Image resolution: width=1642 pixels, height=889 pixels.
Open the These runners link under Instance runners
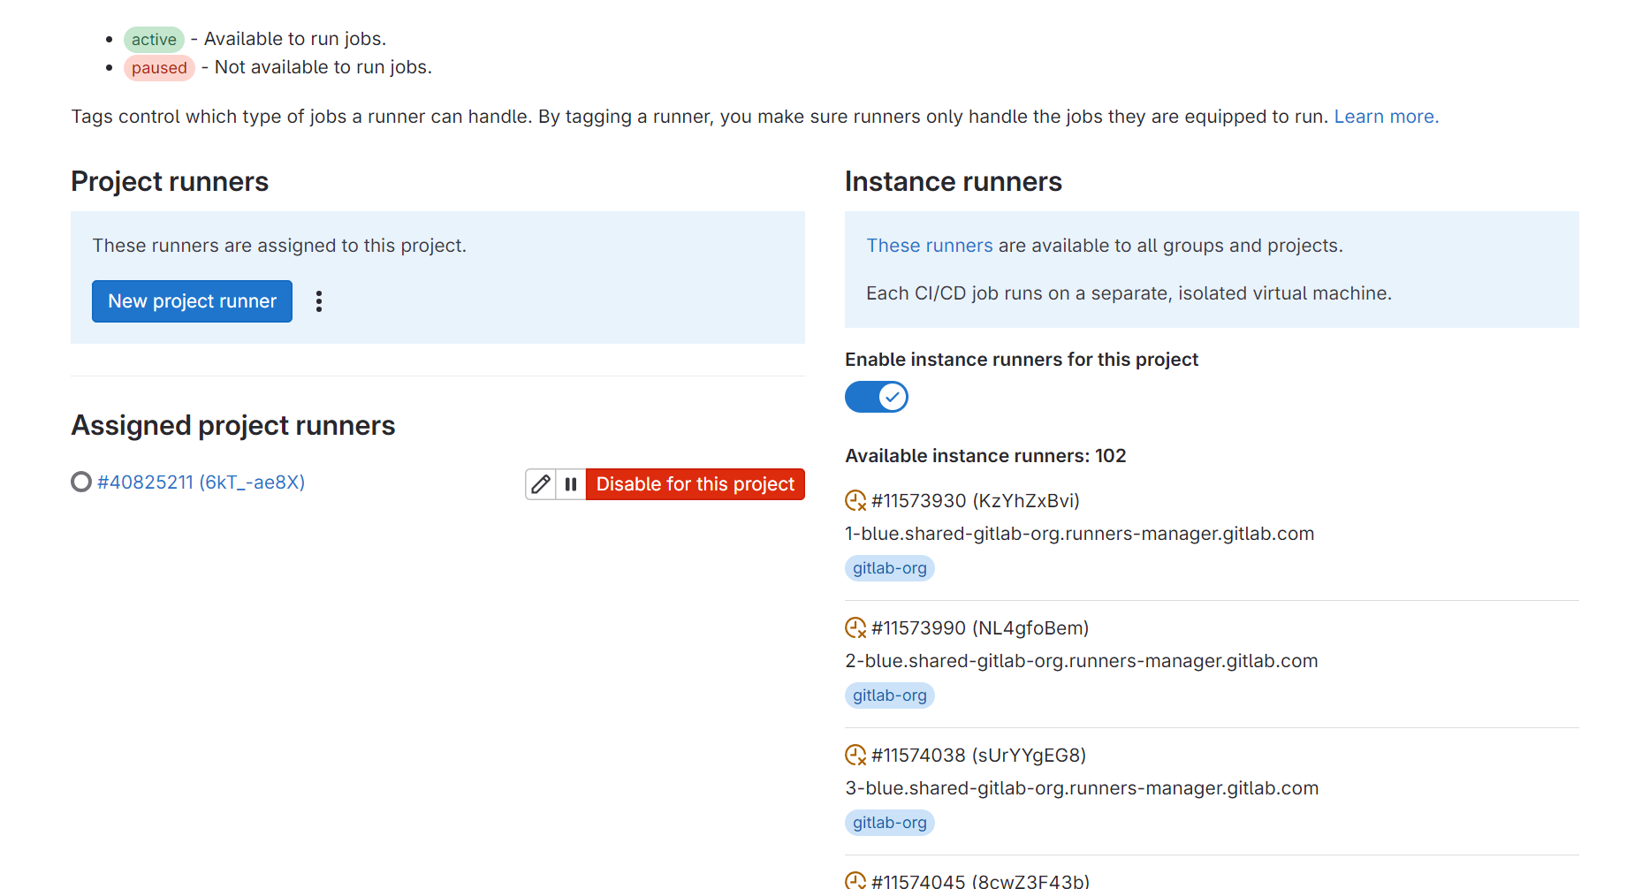click(x=930, y=246)
